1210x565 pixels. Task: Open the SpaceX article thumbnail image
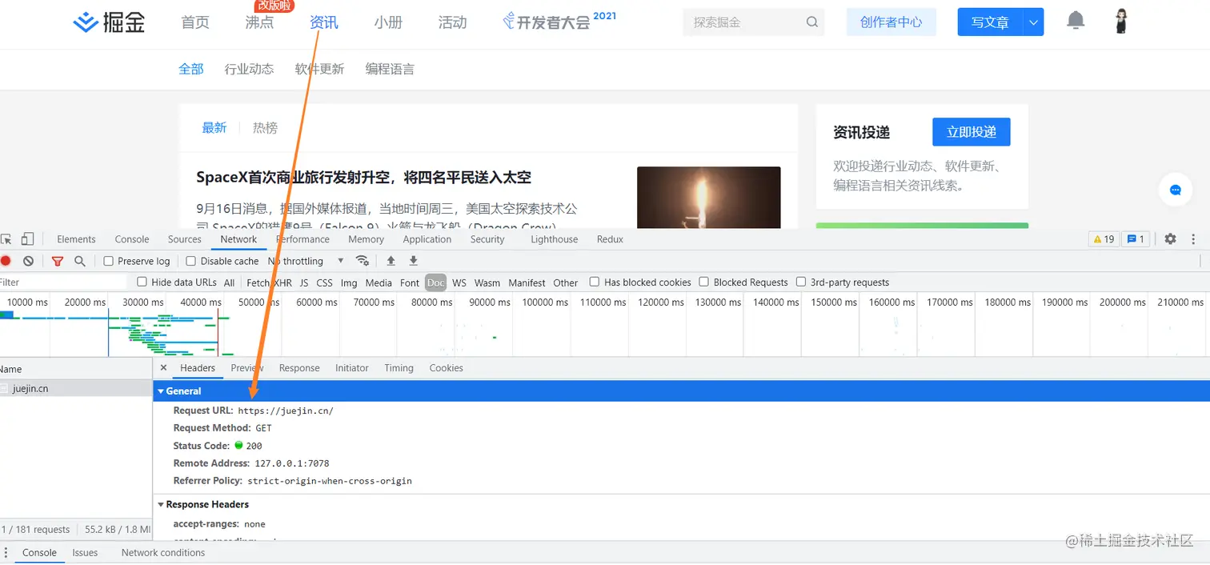click(x=708, y=198)
